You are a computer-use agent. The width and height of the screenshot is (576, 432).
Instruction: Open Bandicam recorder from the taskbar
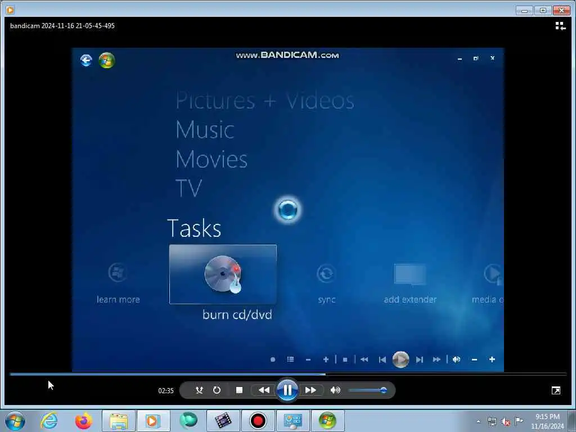258,421
